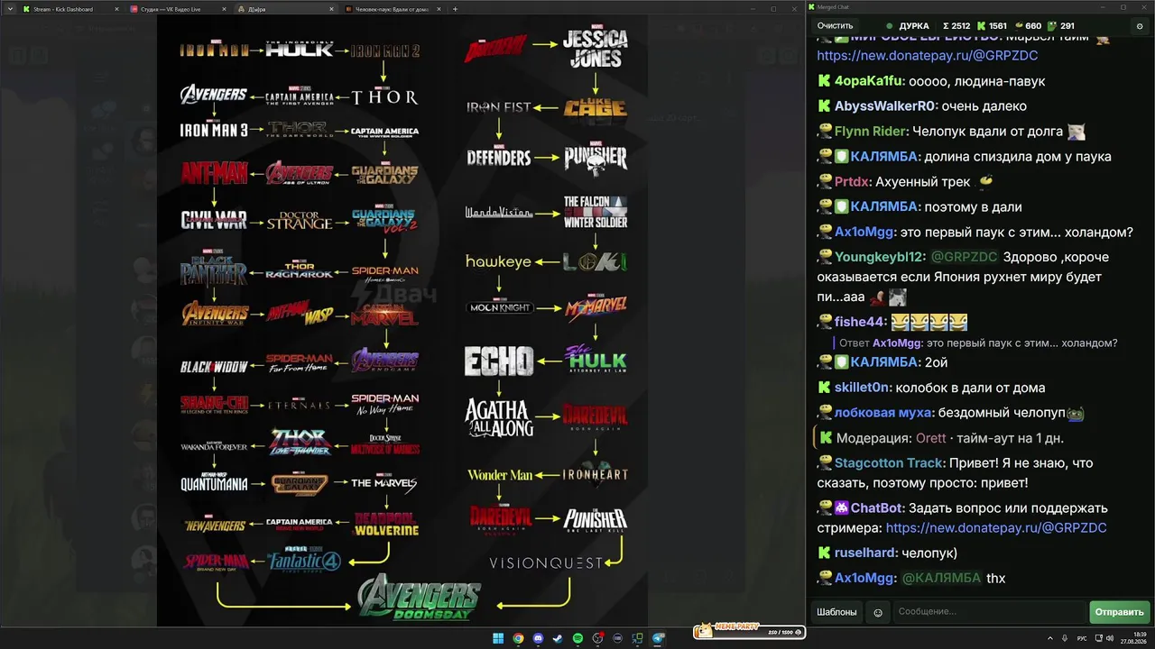Screen dimensions: 1155x649
Task: Open the Windows Start menu
Action: (x=498, y=639)
